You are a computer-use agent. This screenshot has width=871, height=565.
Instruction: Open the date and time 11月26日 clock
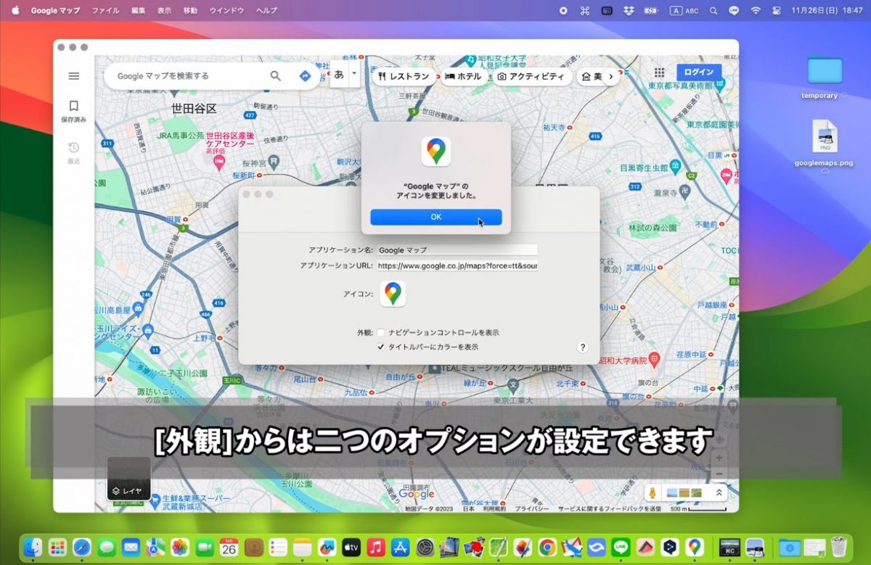tap(827, 11)
